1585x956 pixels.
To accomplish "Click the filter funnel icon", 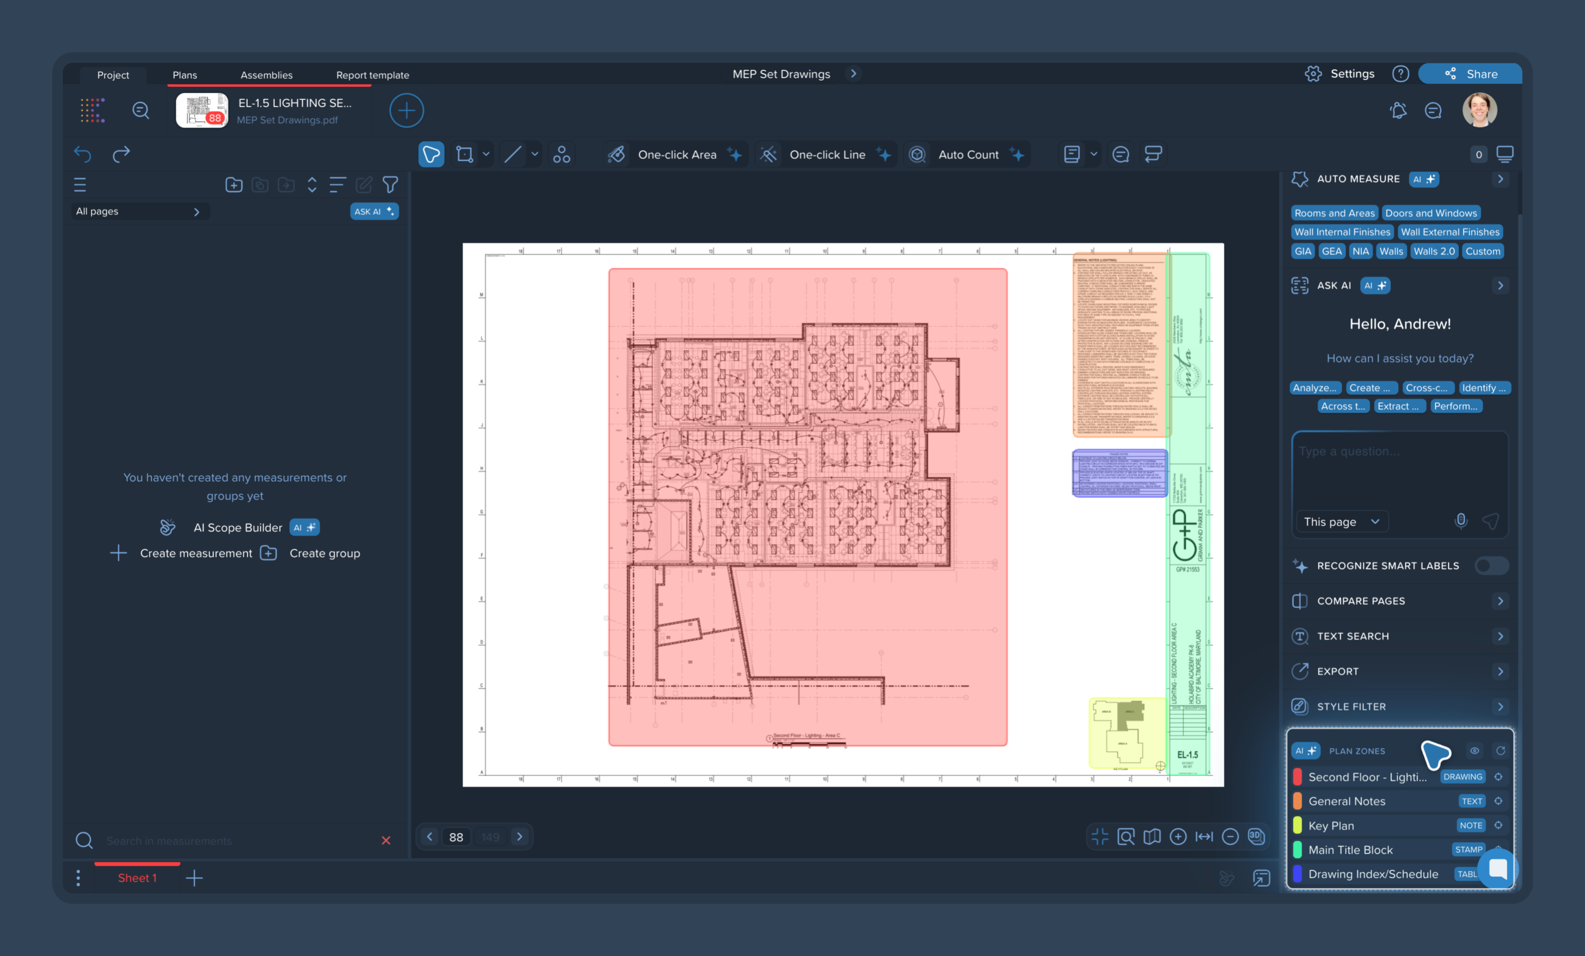I will coord(391,185).
